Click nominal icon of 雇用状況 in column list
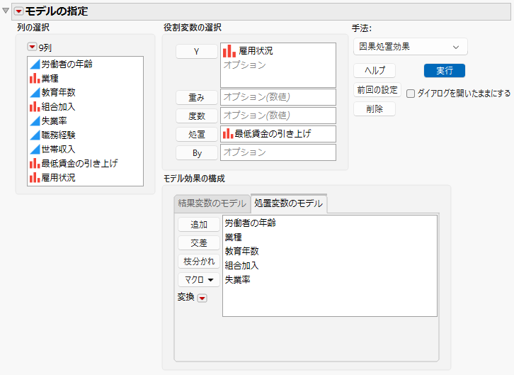The image size is (514, 375). pyautogui.click(x=35, y=177)
